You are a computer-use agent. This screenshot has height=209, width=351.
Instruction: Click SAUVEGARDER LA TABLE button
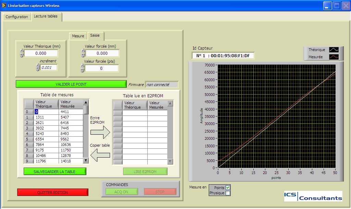pos(55,171)
